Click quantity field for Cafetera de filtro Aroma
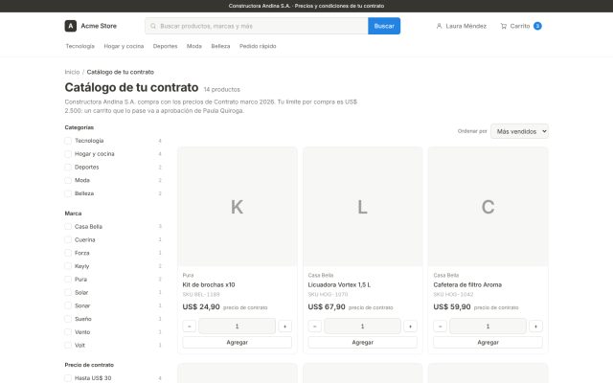The height and width of the screenshot is (383, 613). pos(488,326)
